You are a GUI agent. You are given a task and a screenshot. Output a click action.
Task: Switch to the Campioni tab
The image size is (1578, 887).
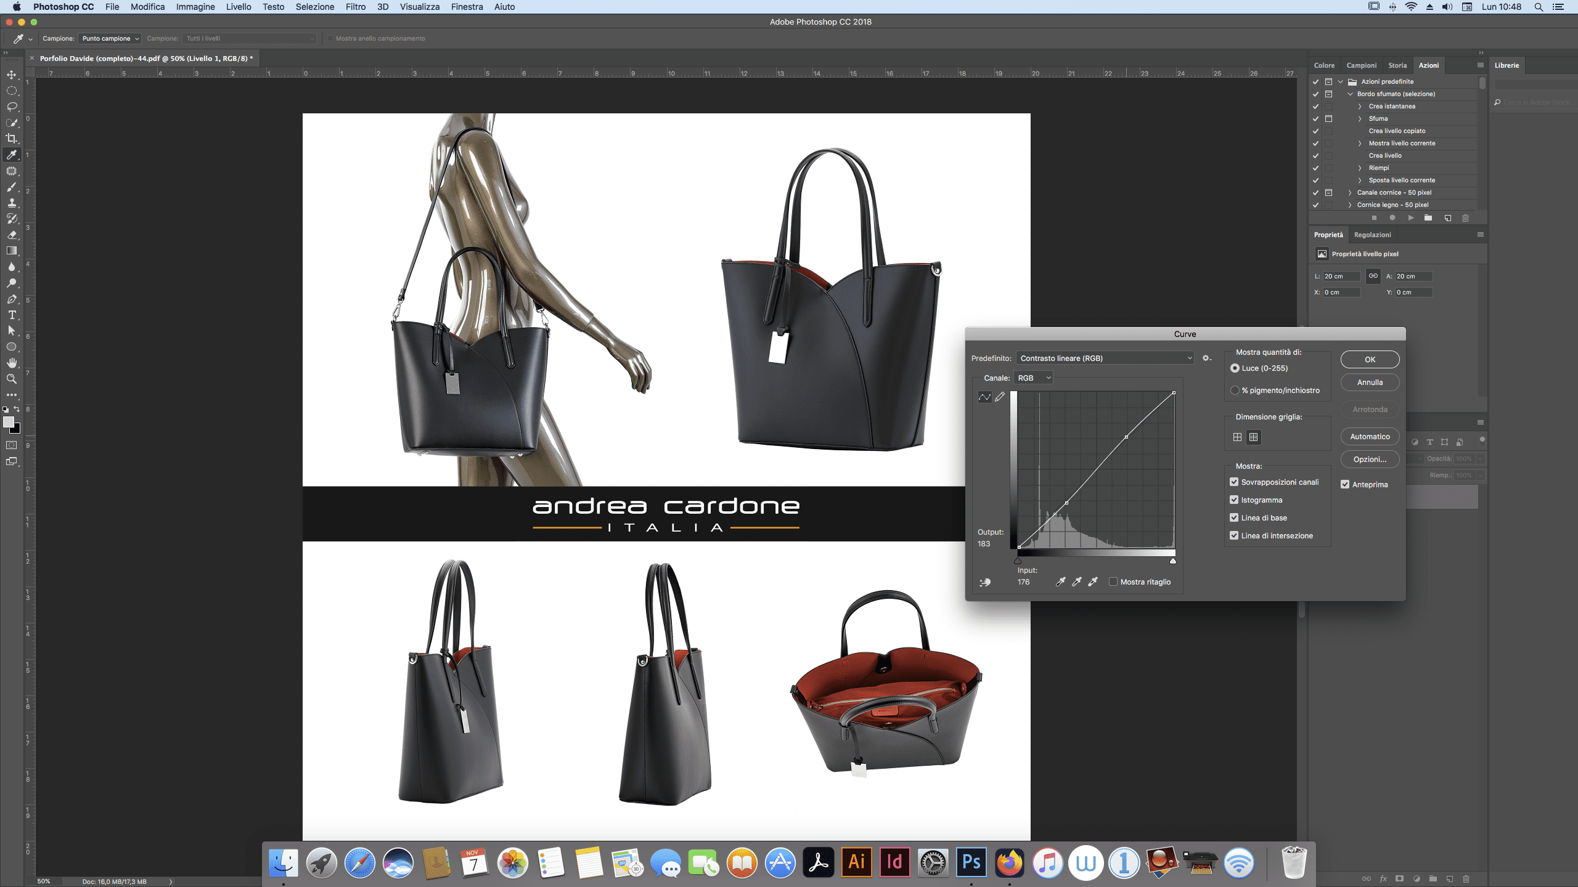click(1361, 65)
